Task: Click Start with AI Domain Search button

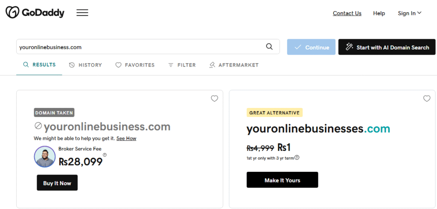Action: [x=387, y=47]
